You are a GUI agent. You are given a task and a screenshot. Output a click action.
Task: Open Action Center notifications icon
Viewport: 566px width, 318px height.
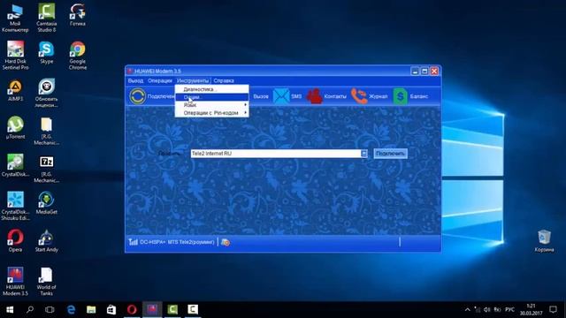(x=553, y=309)
